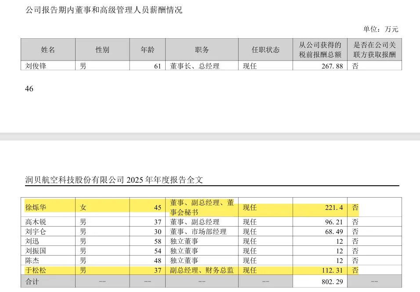Click 现任 status in 刘俊锋 row

coord(250,66)
